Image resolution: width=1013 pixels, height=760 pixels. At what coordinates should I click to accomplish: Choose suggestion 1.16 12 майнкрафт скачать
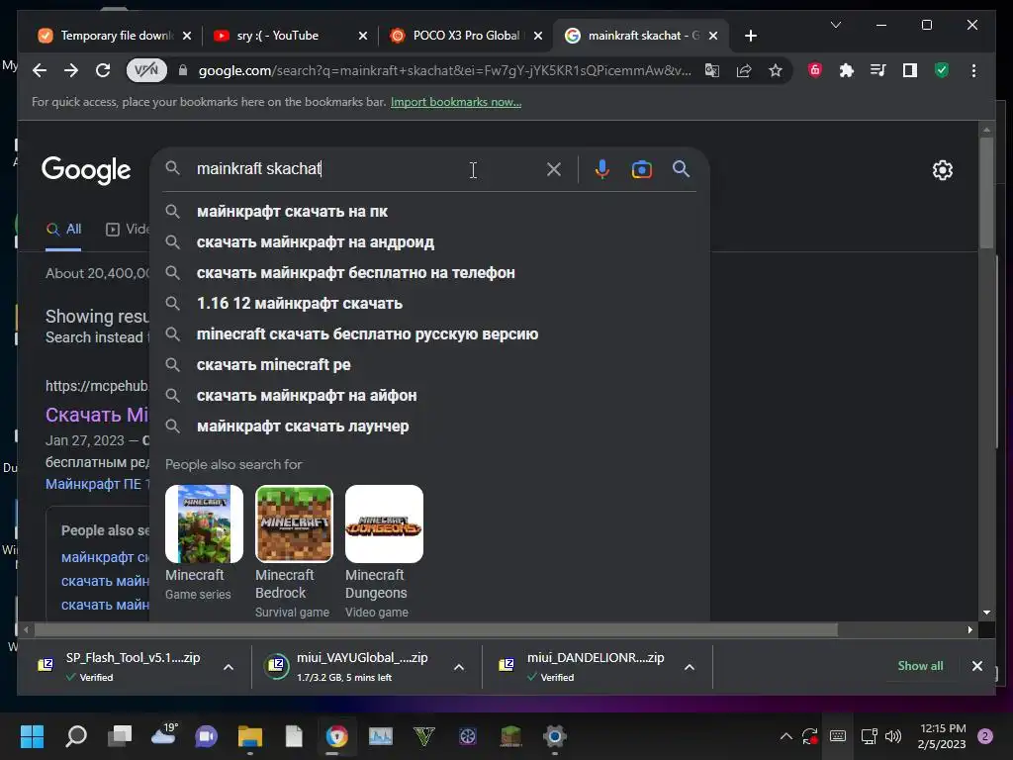429,303
